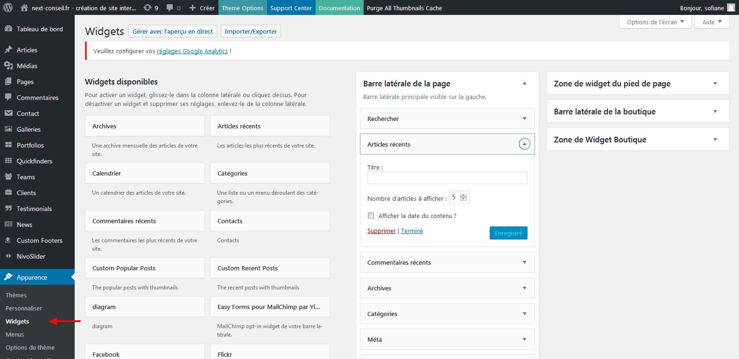Click the WordPress logo icon

click(8, 7)
